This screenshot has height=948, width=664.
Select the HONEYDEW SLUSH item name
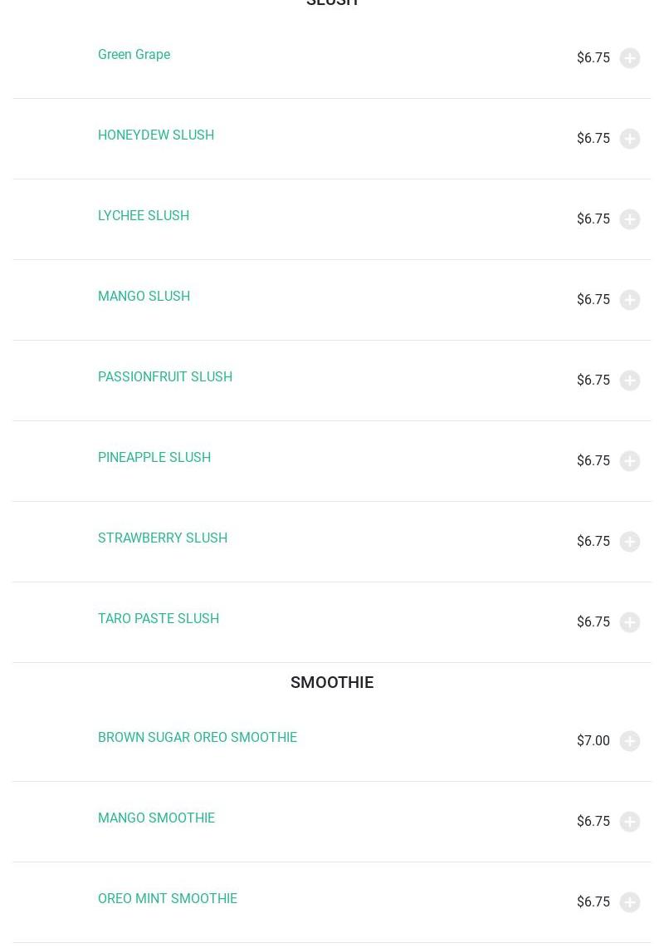pos(156,135)
